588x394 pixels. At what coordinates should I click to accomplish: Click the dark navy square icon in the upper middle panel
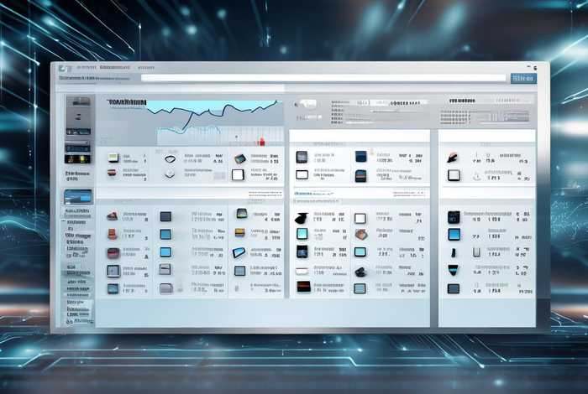point(360,157)
